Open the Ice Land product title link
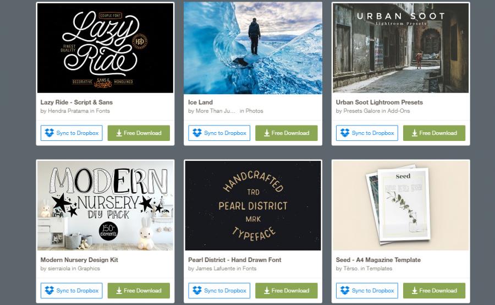This screenshot has height=305, width=495. click(x=200, y=102)
